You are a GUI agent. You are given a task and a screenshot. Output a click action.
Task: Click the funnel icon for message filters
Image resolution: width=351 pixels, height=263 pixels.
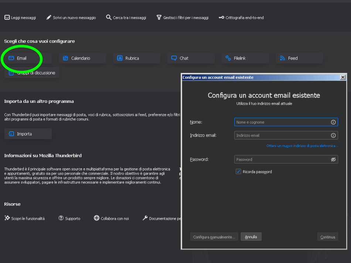(x=159, y=17)
